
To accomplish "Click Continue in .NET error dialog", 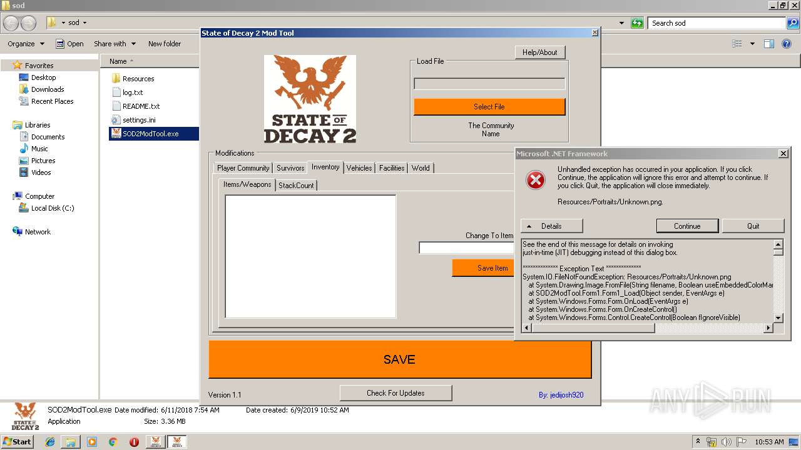I will pyautogui.click(x=687, y=226).
